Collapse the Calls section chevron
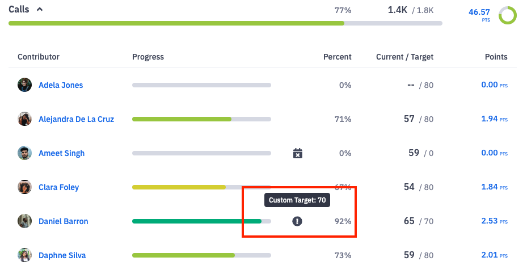Viewport: 527px width, 274px height. click(40, 10)
